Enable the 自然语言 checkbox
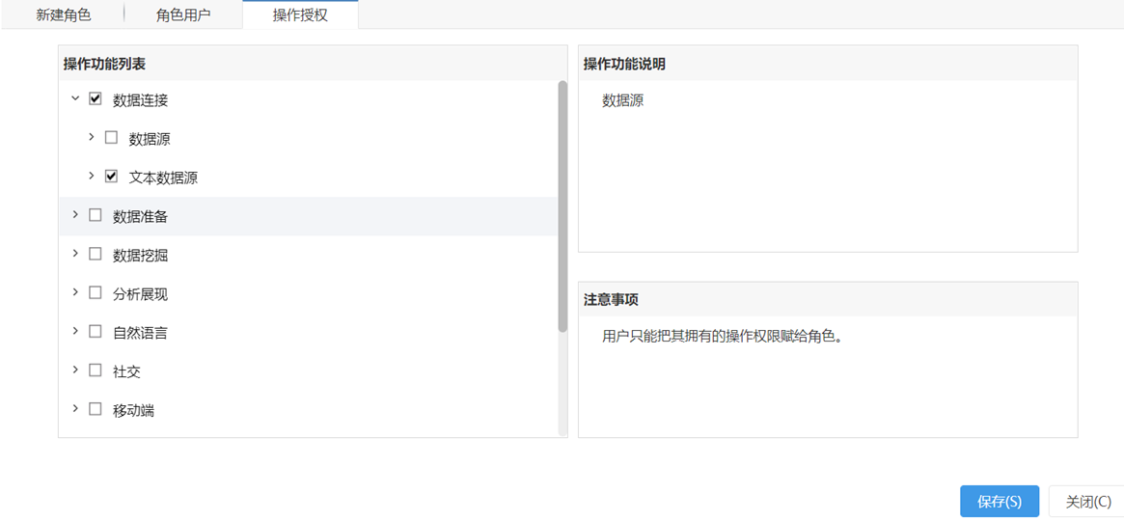Screen dimensions: 1124x521 pos(95,331)
